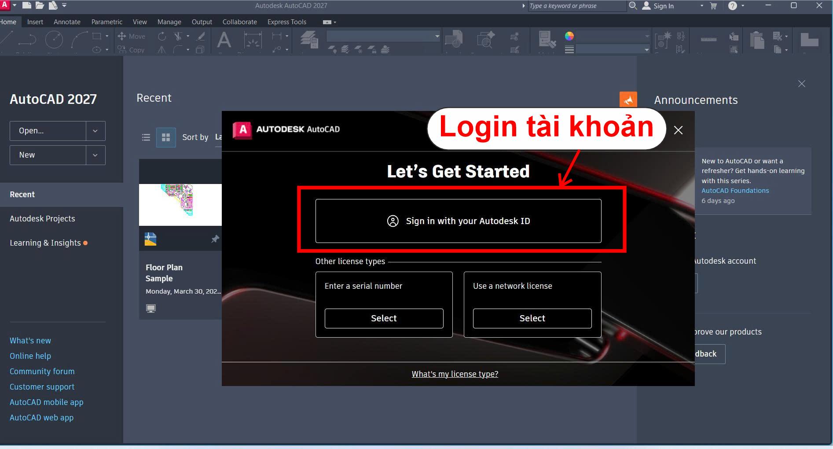The width and height of the screenshot is (833, 449).
Task: Pin the Floor Plan Sample drawing
Action: (215, 239)
